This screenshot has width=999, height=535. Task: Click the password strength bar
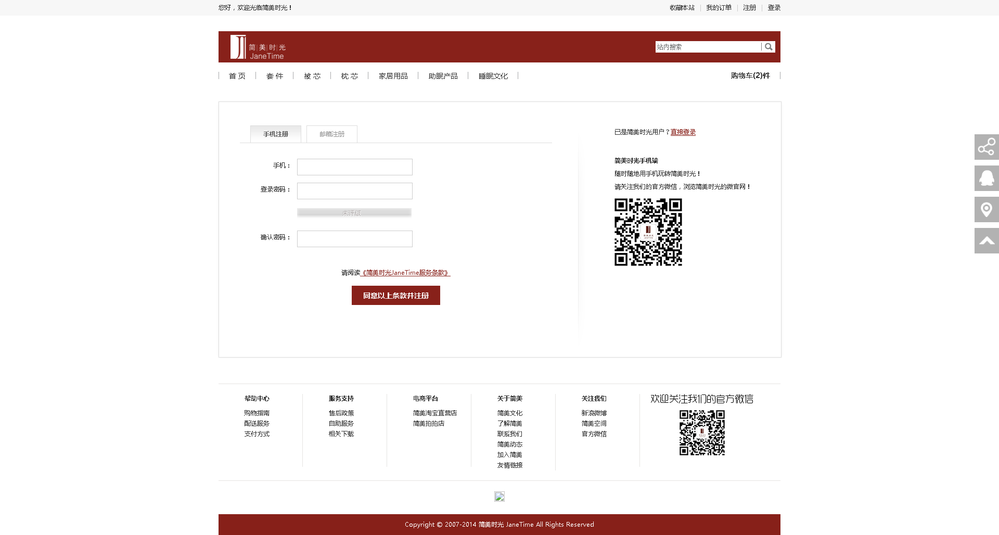tap(354, 213)
